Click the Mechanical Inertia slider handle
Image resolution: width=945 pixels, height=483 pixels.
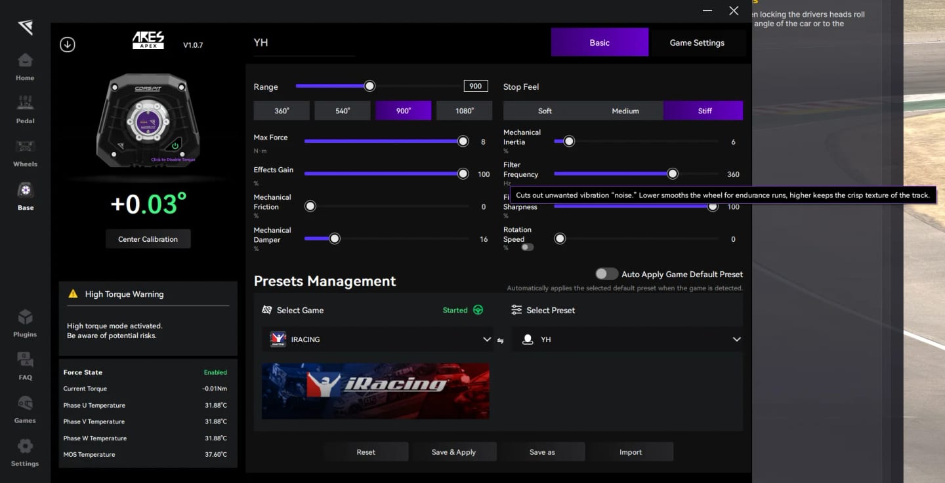[569, 141]
